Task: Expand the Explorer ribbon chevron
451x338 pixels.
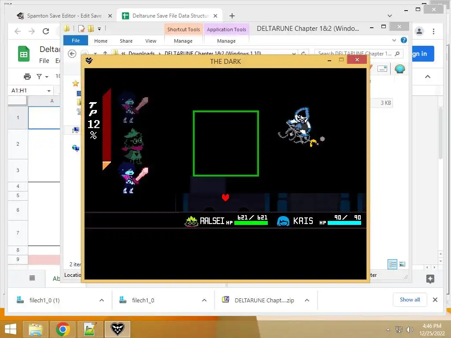Action: tap(394, 40)
